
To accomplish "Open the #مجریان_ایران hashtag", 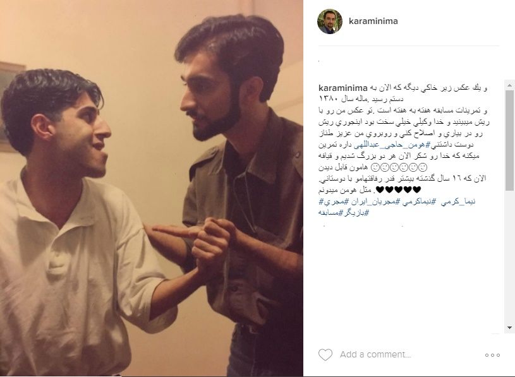I will pos(371,201).
